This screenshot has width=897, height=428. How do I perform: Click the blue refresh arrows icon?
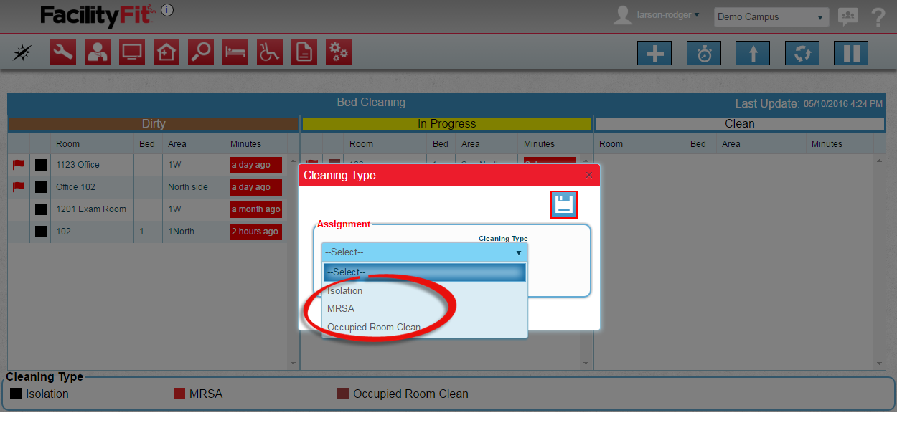[802, 54]
